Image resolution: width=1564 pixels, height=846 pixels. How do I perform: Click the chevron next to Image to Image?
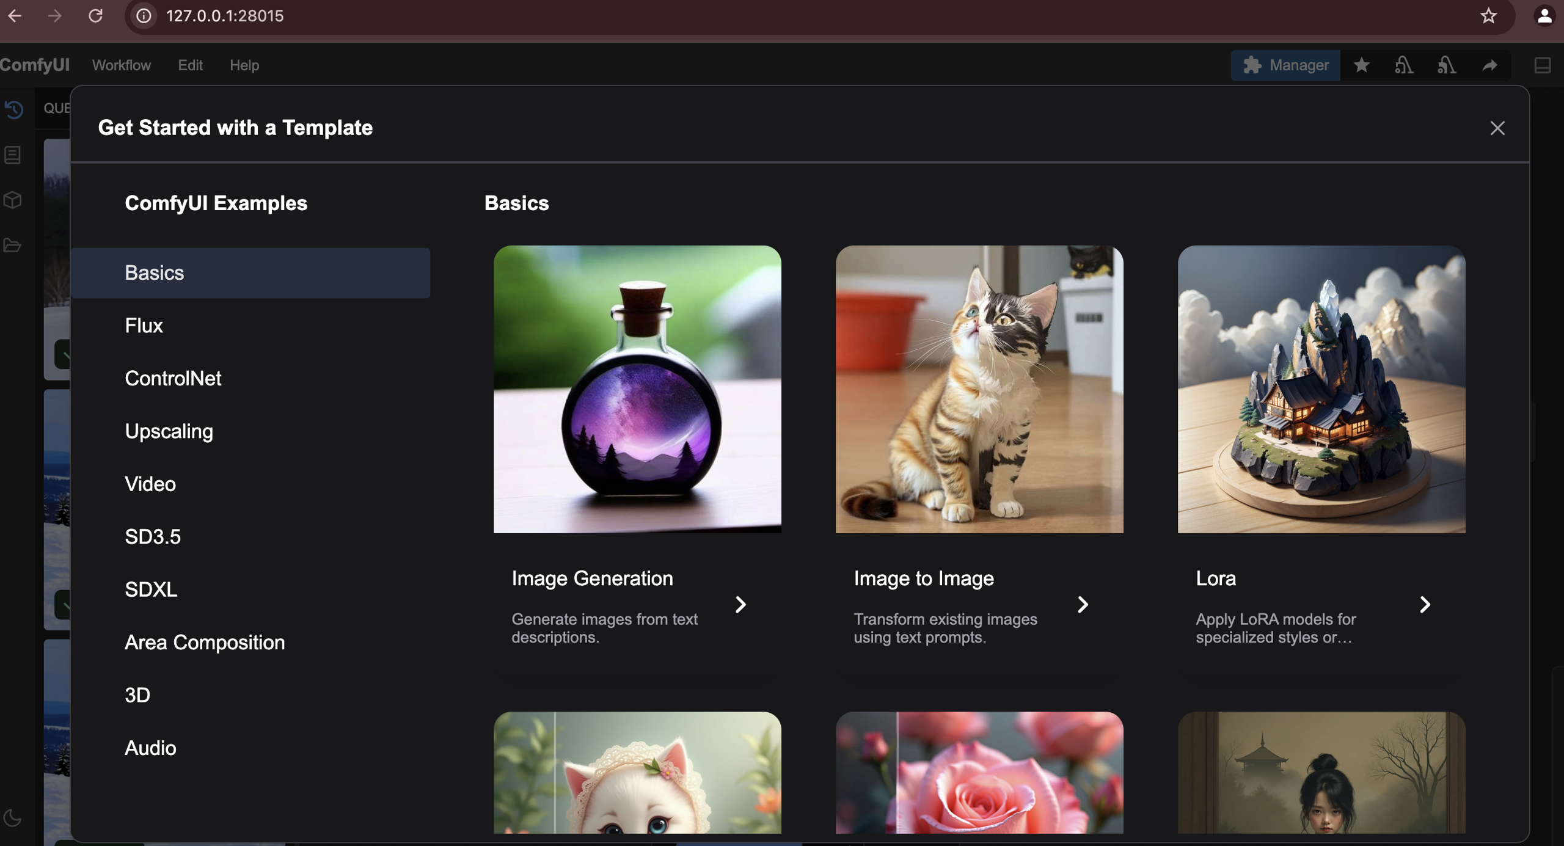[1083, 605]
